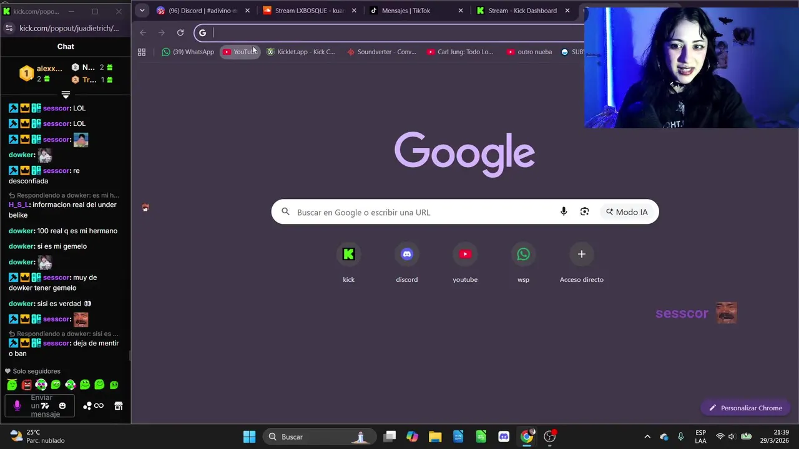Open the Carl Jung: Todo Lo... bookmark
The image size is (799, 449).
(459, 52)
